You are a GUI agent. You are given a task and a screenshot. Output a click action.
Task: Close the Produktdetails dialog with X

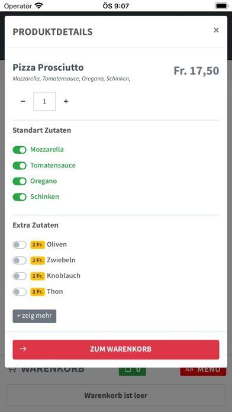point(216,30)
